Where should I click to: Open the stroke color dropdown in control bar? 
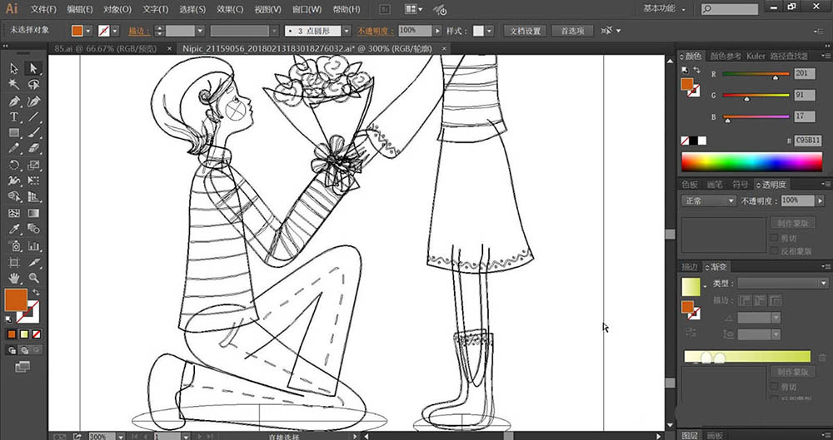[x=115, y=31]
